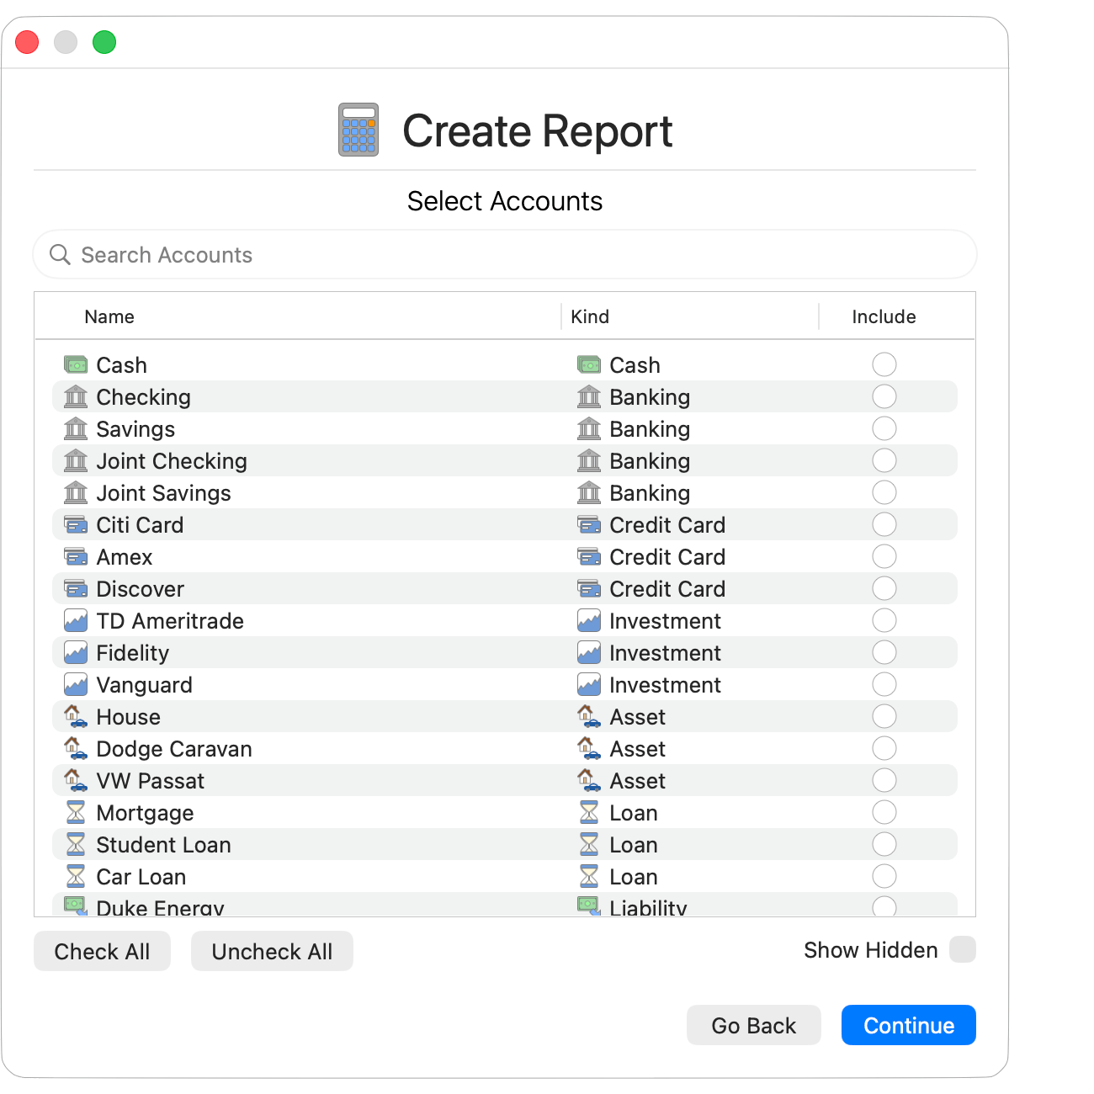Click the credit card icon next to Discover

tap(75, 588)
